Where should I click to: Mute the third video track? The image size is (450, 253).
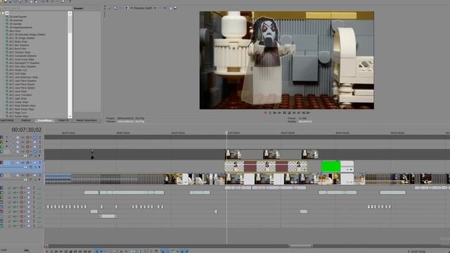(x=34, y=147)
